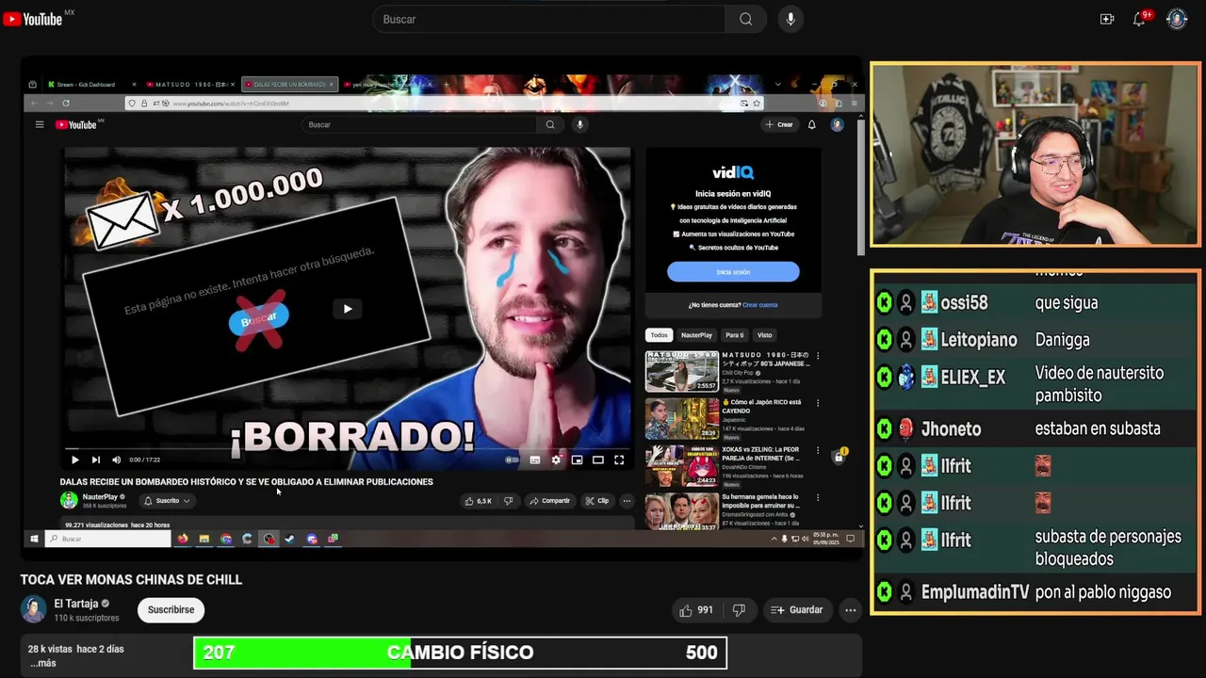Toggle miniplayer mode in the player
The width and height of the screenshot is (1206, 678).
pos(577,460)
